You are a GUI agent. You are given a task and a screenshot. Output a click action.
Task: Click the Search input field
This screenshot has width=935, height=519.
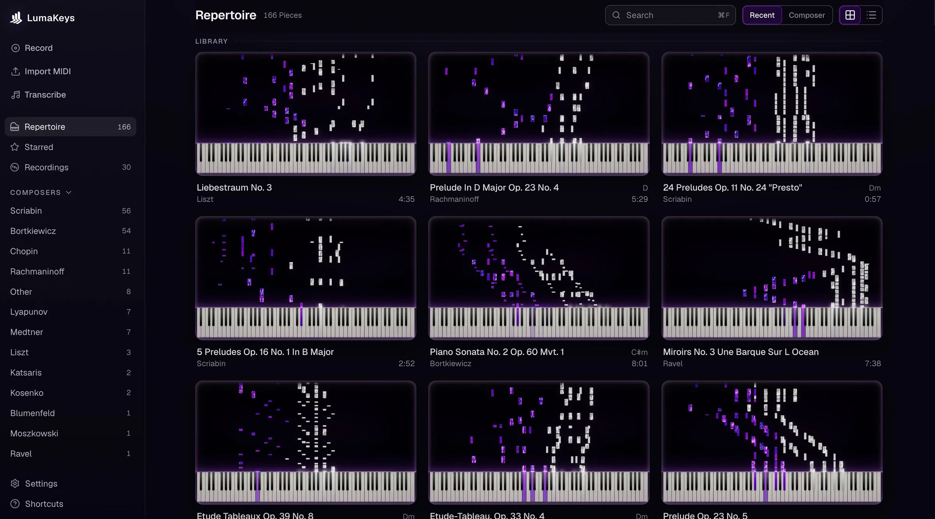click(x=670, y=15)
